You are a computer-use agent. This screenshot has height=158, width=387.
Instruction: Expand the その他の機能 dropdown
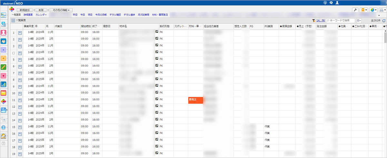coord(61,10)
